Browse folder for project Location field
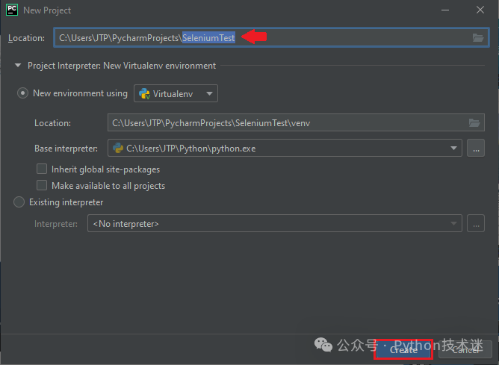Screen dimensions: 499x365 click(x=477, y=38)
